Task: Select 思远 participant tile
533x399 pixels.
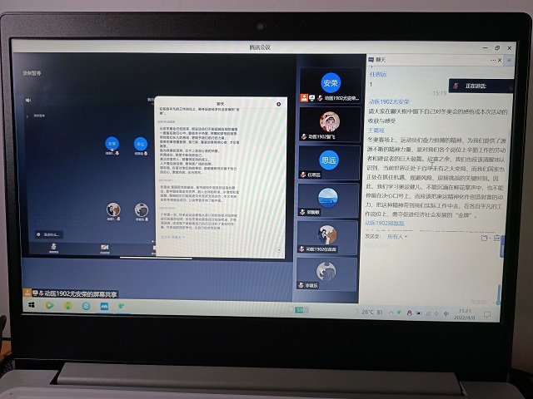Action: point(330,161)
